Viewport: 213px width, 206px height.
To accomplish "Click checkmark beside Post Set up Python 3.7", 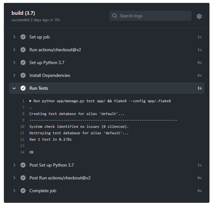I will 23,165.
